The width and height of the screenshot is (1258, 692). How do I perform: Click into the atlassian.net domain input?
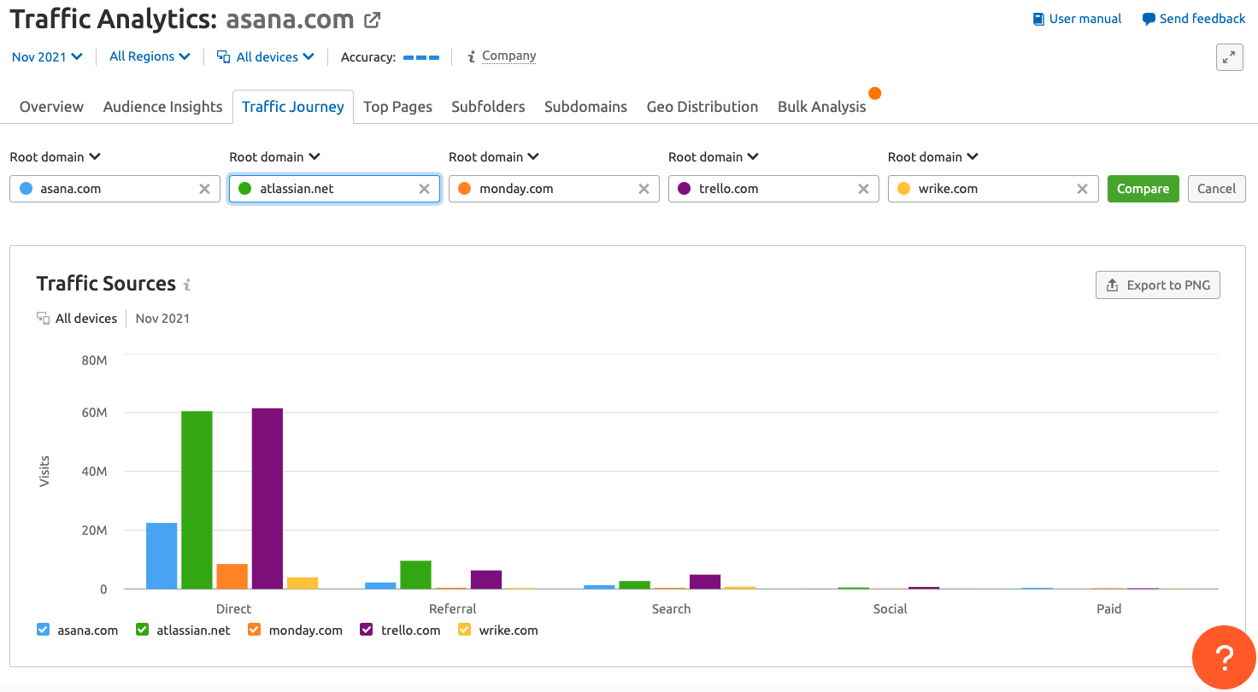[x=334, y=189]
